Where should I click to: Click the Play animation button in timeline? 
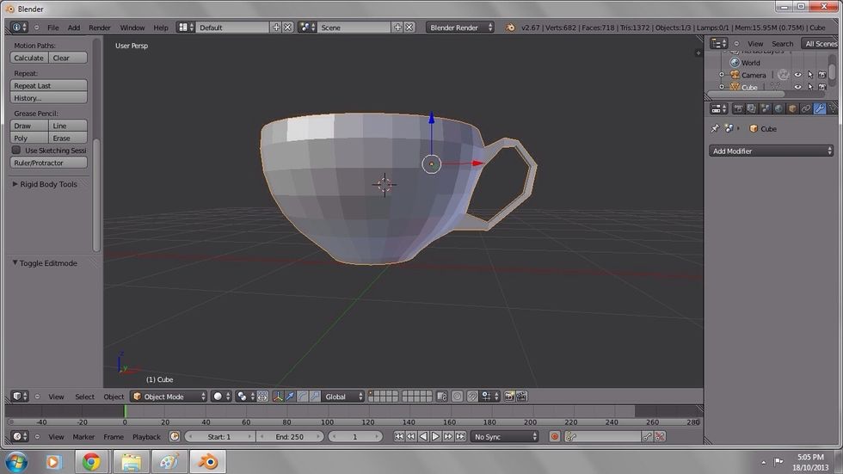point(435,437)
